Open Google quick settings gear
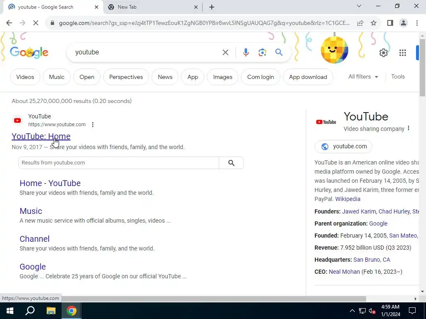Viewport: 426px width, 319px height. coord(383,53)
